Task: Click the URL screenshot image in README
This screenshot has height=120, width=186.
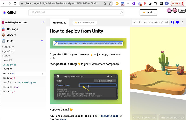Action: point(88,43)
